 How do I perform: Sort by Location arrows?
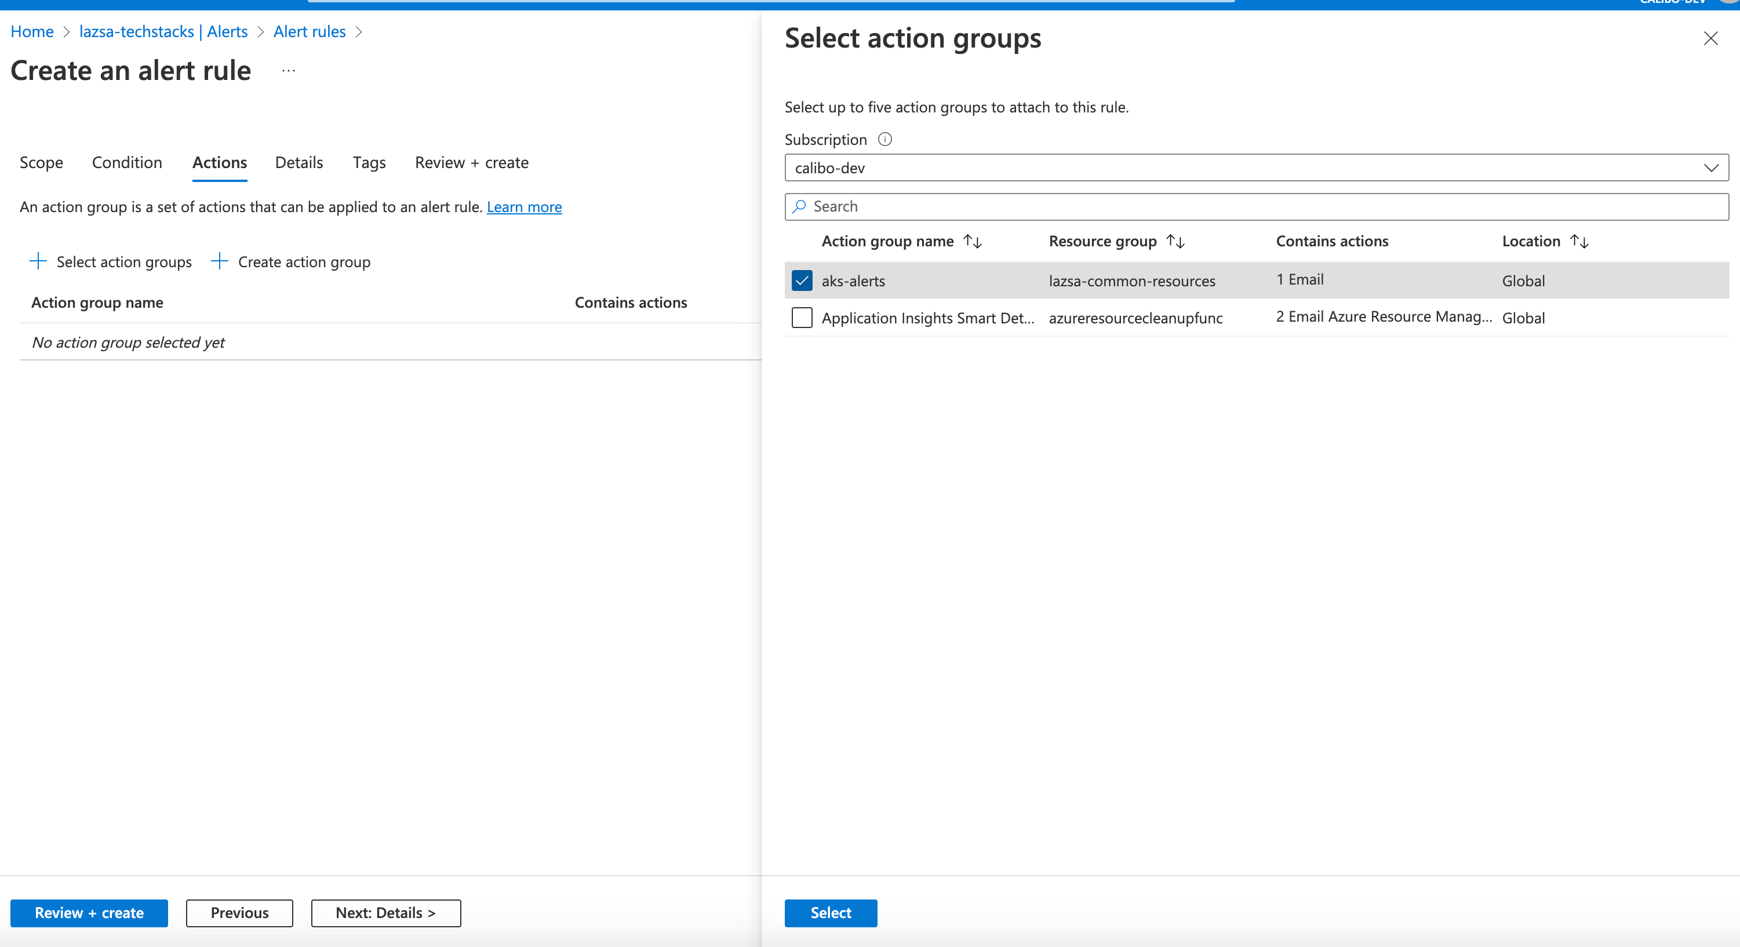click(x=1579, y=241)
